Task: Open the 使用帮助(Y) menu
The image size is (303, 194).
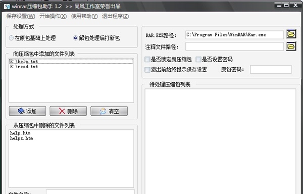Action: [x=84, y=16]
